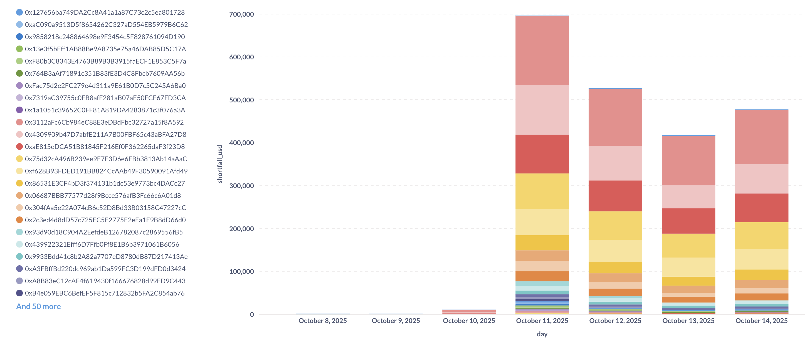Click legend dot for 0x1a1051c39652C0FF81A819DA4283871c3f076a3A
805x343 pixels.
[x=19, y=110]
